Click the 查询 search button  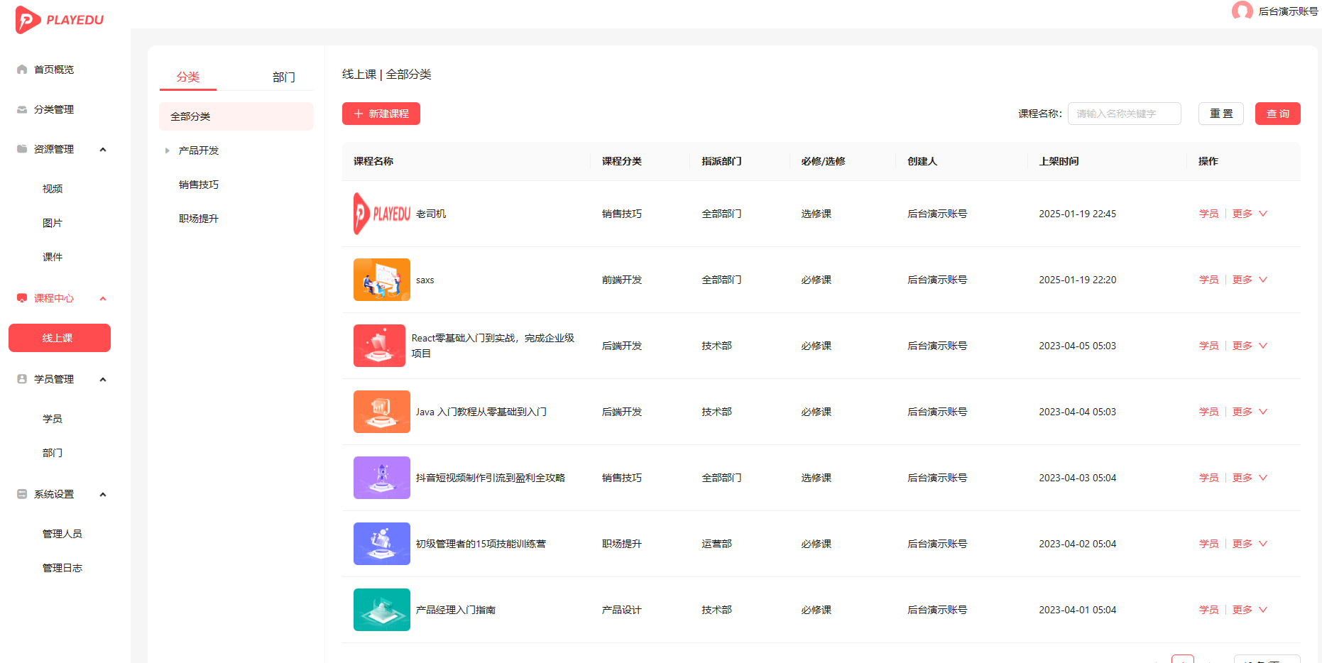tap(1277, 114)
